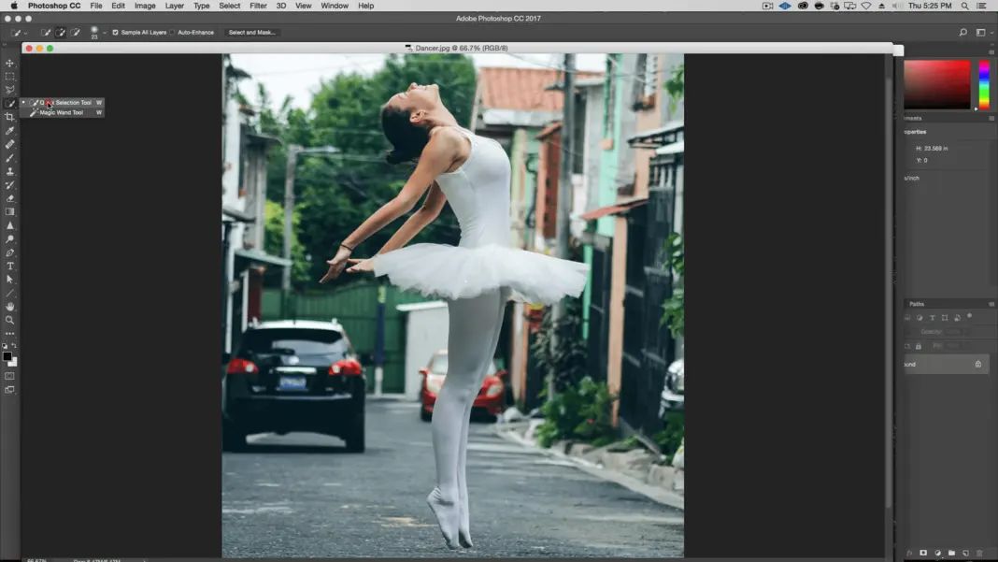Click the search icon in options bar
The image size is (998, 562).
(x=963, y=32)
